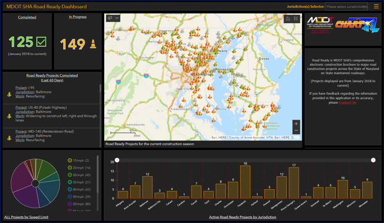Zoom out on the map
The height and width of the screenshot is (223, 384).
coord(296,130)
